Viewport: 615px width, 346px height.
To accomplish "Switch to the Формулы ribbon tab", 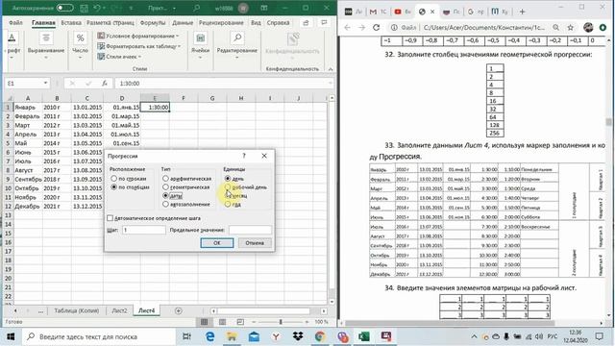I will [153, 23].
